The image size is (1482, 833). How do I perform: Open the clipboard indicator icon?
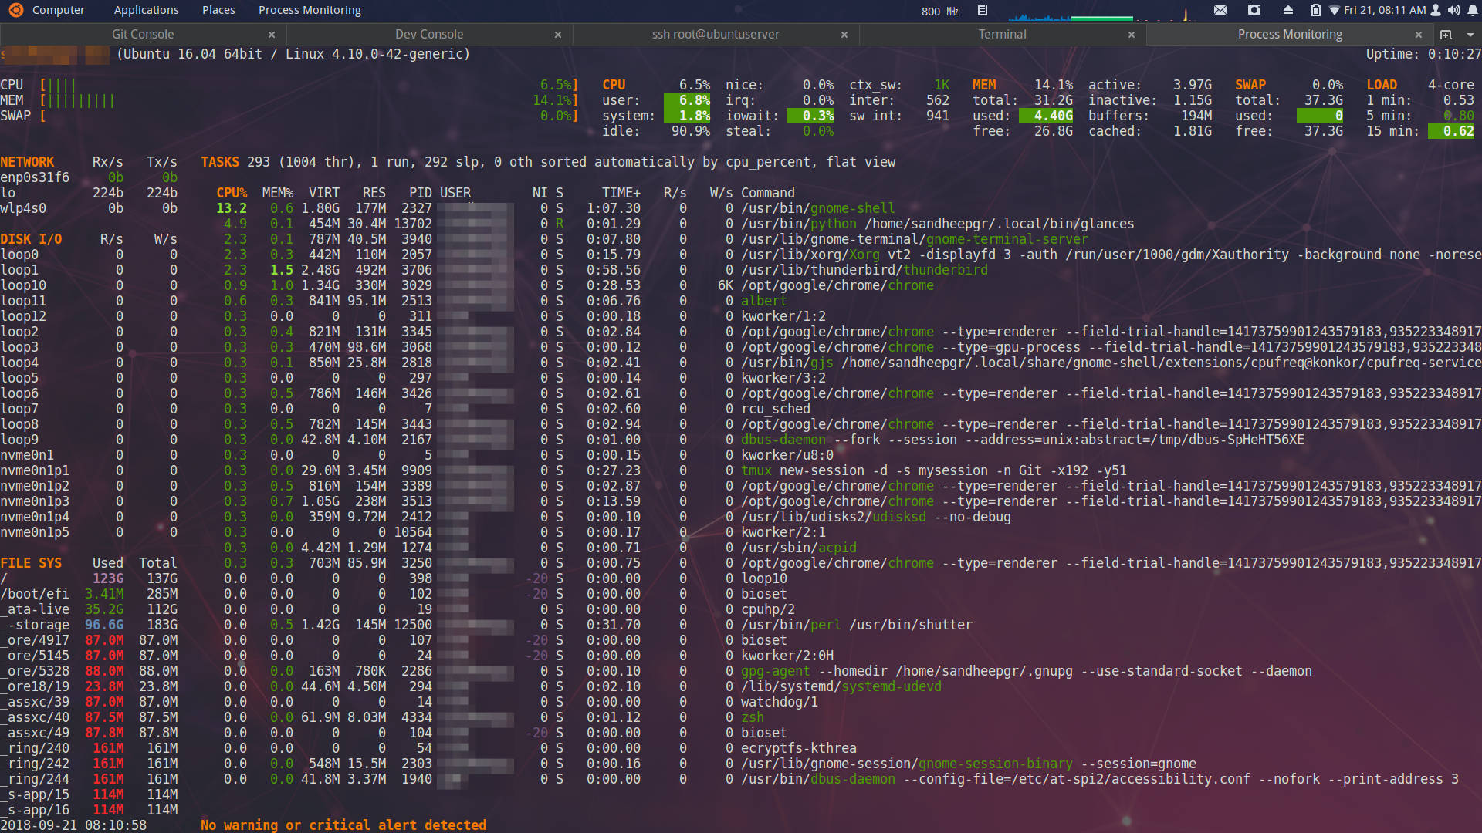[983, 10]
